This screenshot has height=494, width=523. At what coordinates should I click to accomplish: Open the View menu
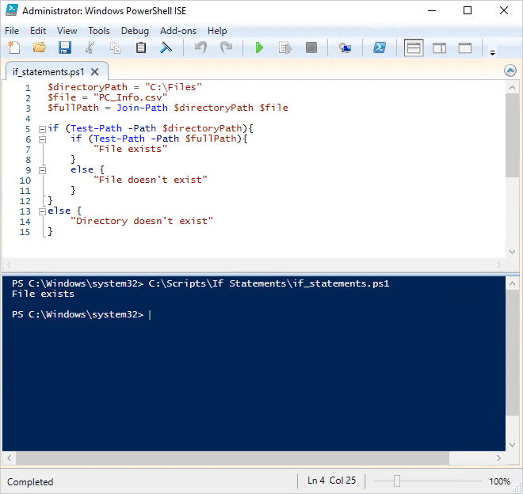(x=67, y=31)
